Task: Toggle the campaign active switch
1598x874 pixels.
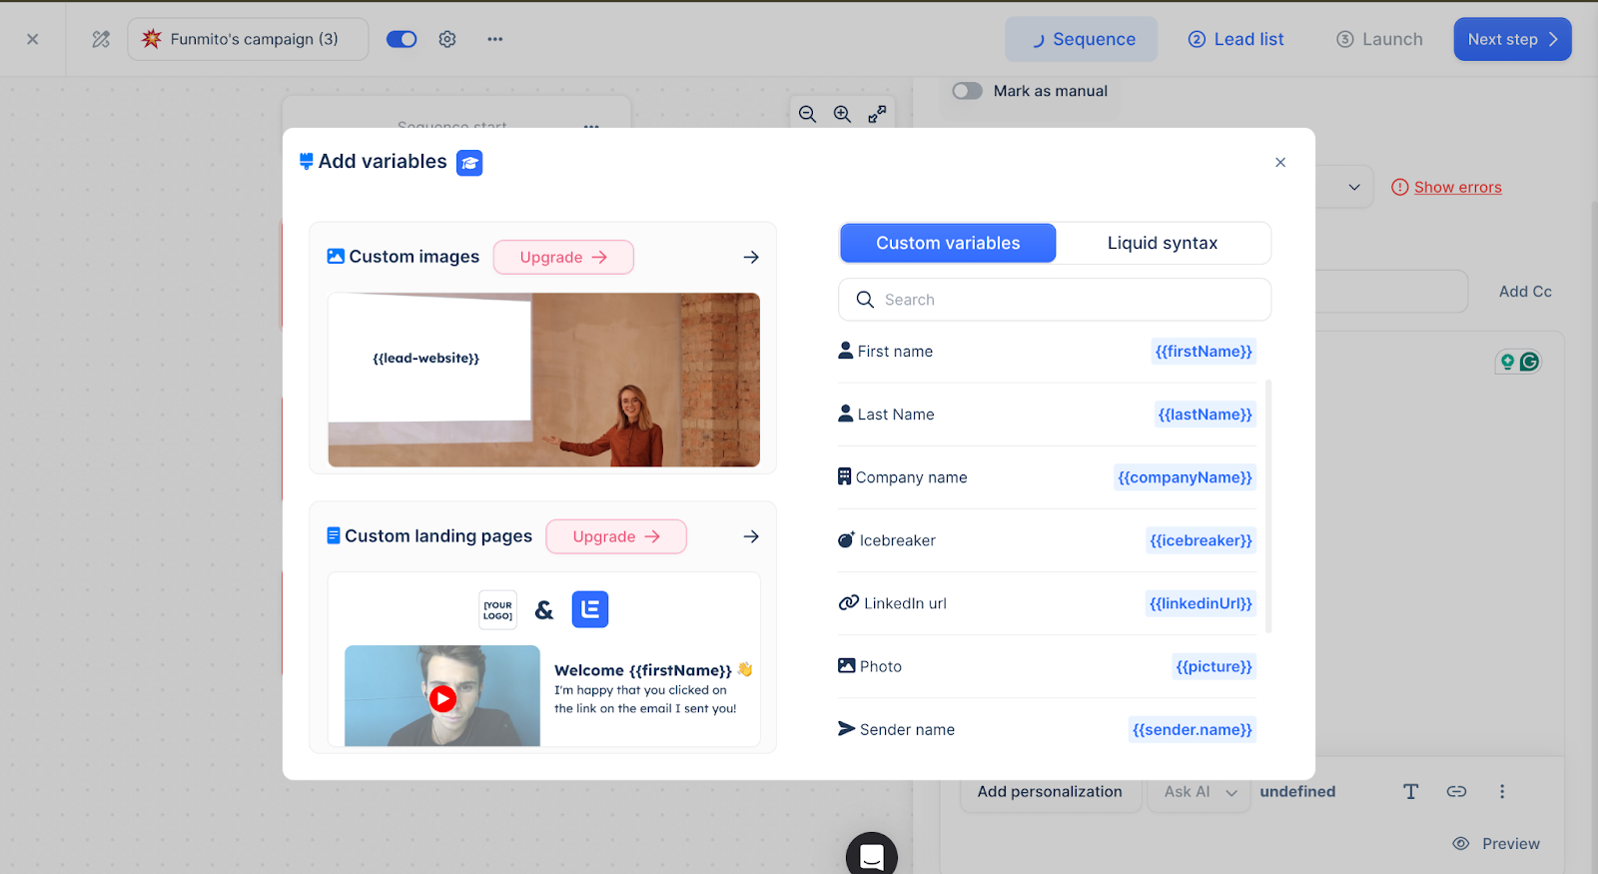Action: coord(401,39)
